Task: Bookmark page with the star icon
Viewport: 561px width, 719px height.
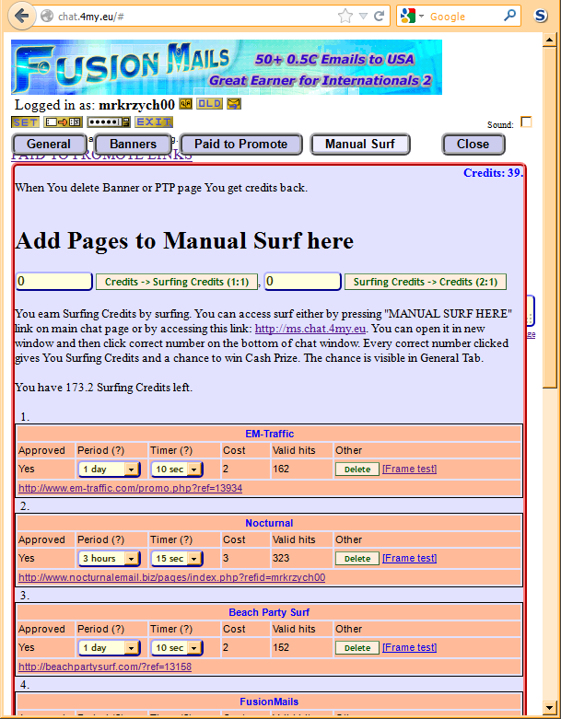Action: click(345, 17)
